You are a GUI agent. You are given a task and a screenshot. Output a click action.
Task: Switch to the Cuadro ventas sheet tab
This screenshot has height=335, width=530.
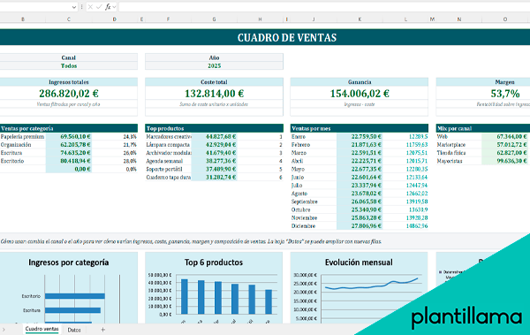[42, 329]
